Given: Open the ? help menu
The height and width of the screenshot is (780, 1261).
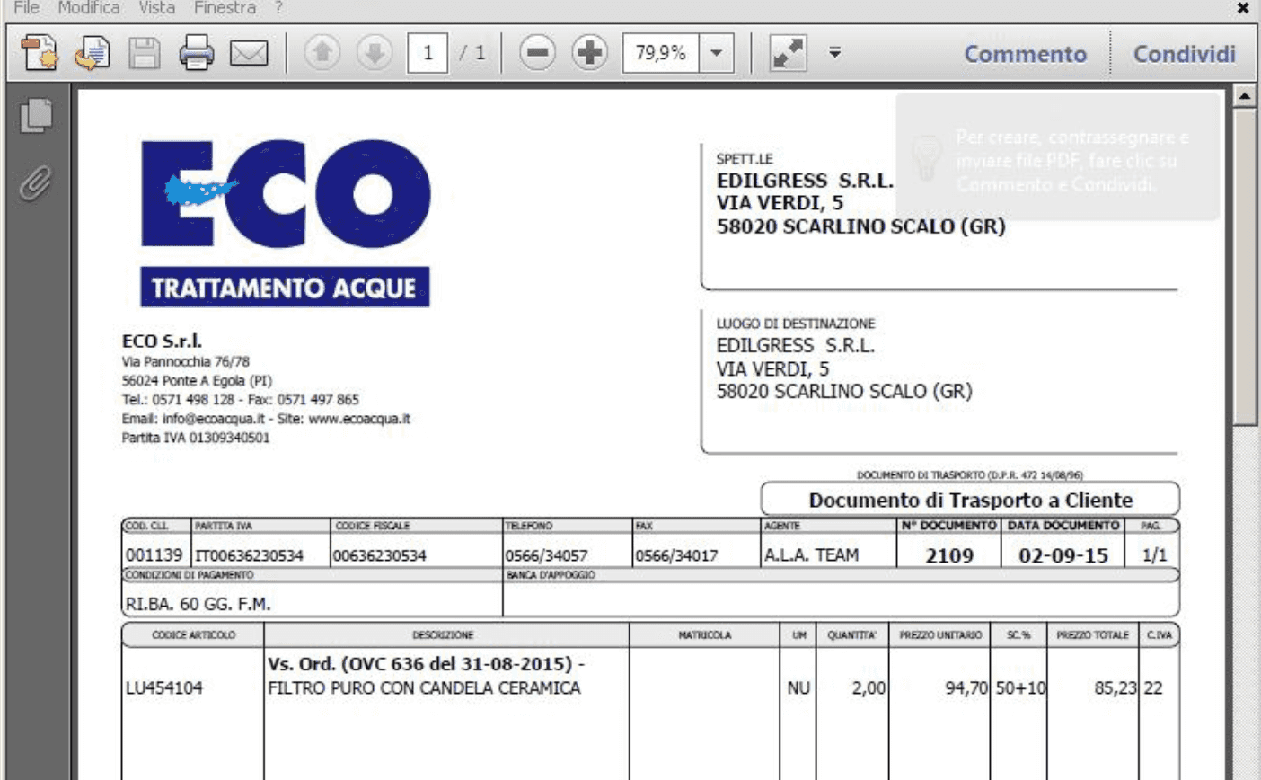Looking at the screenshot, I should coord(278,8).
